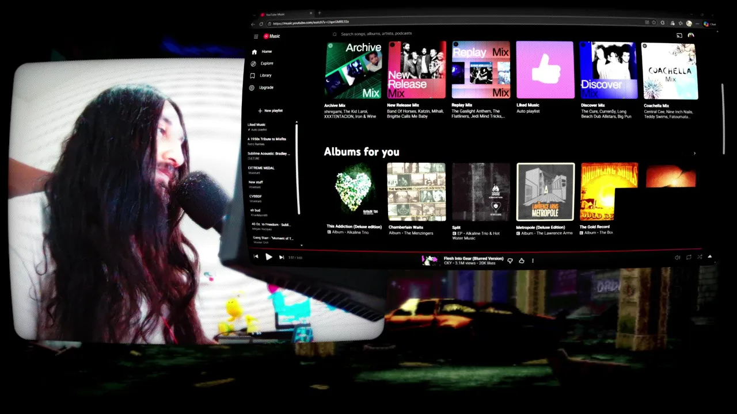Open the Archive Mix thumbnail

[x=354, y=70]
